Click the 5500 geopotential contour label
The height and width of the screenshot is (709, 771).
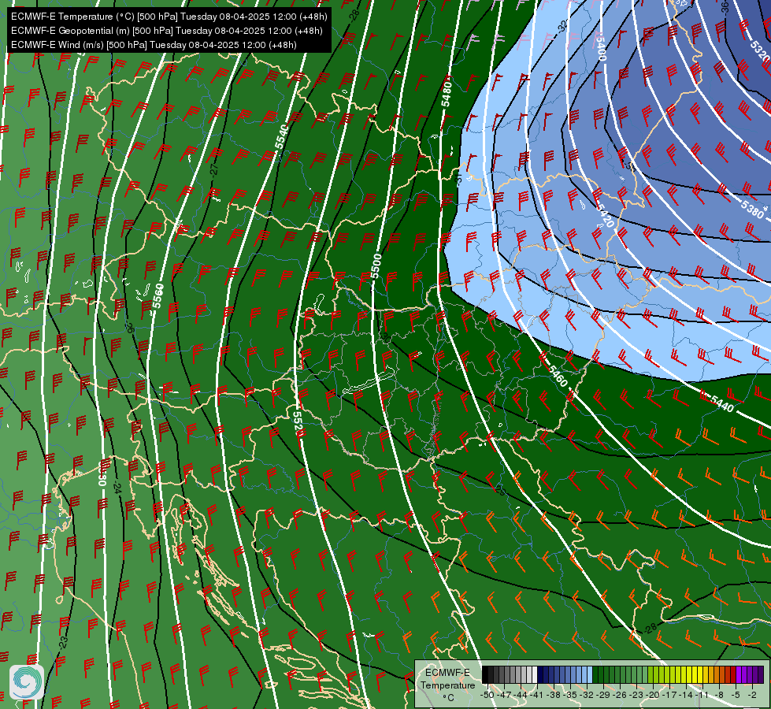tap(376, 266)
